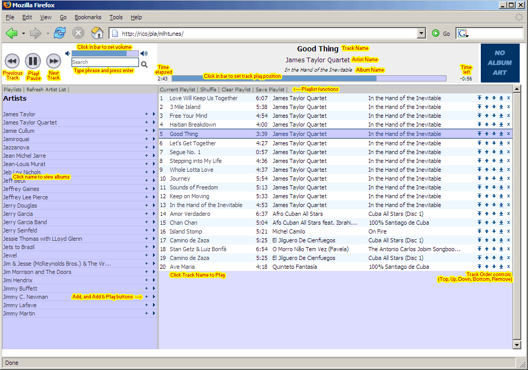The image size is (528, 370).
Task: Set the volume by clicking the volume bar
Action: click(105, 53)
